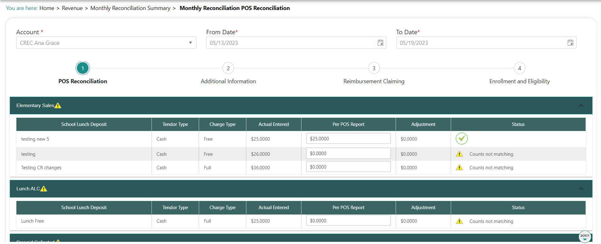Go to step 4 Enrollment and Eligibility
Screen dimensions: 601x244
point(519,68)
